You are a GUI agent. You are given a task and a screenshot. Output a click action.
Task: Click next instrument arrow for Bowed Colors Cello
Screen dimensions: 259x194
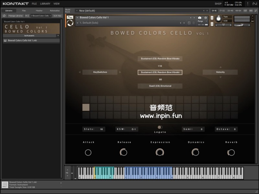(194, 17)
